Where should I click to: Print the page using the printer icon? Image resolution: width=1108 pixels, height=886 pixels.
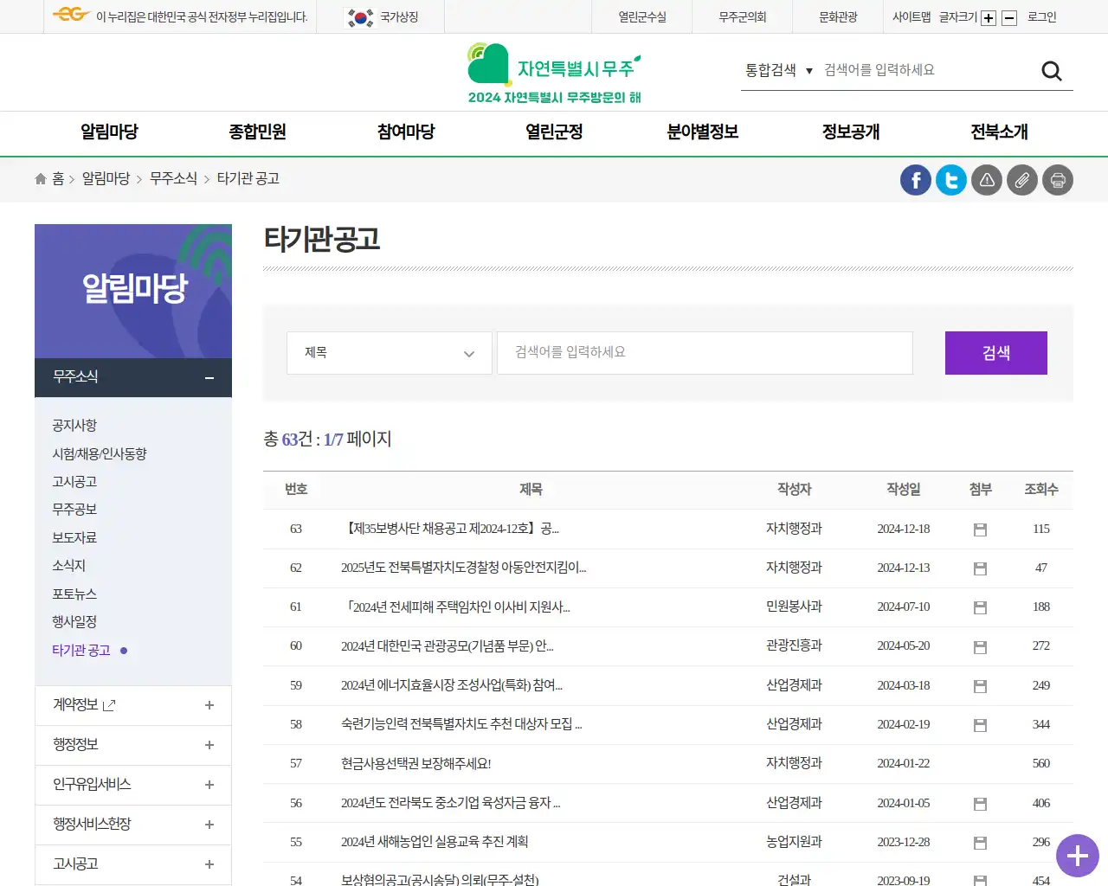click(x=1057, y=180)
